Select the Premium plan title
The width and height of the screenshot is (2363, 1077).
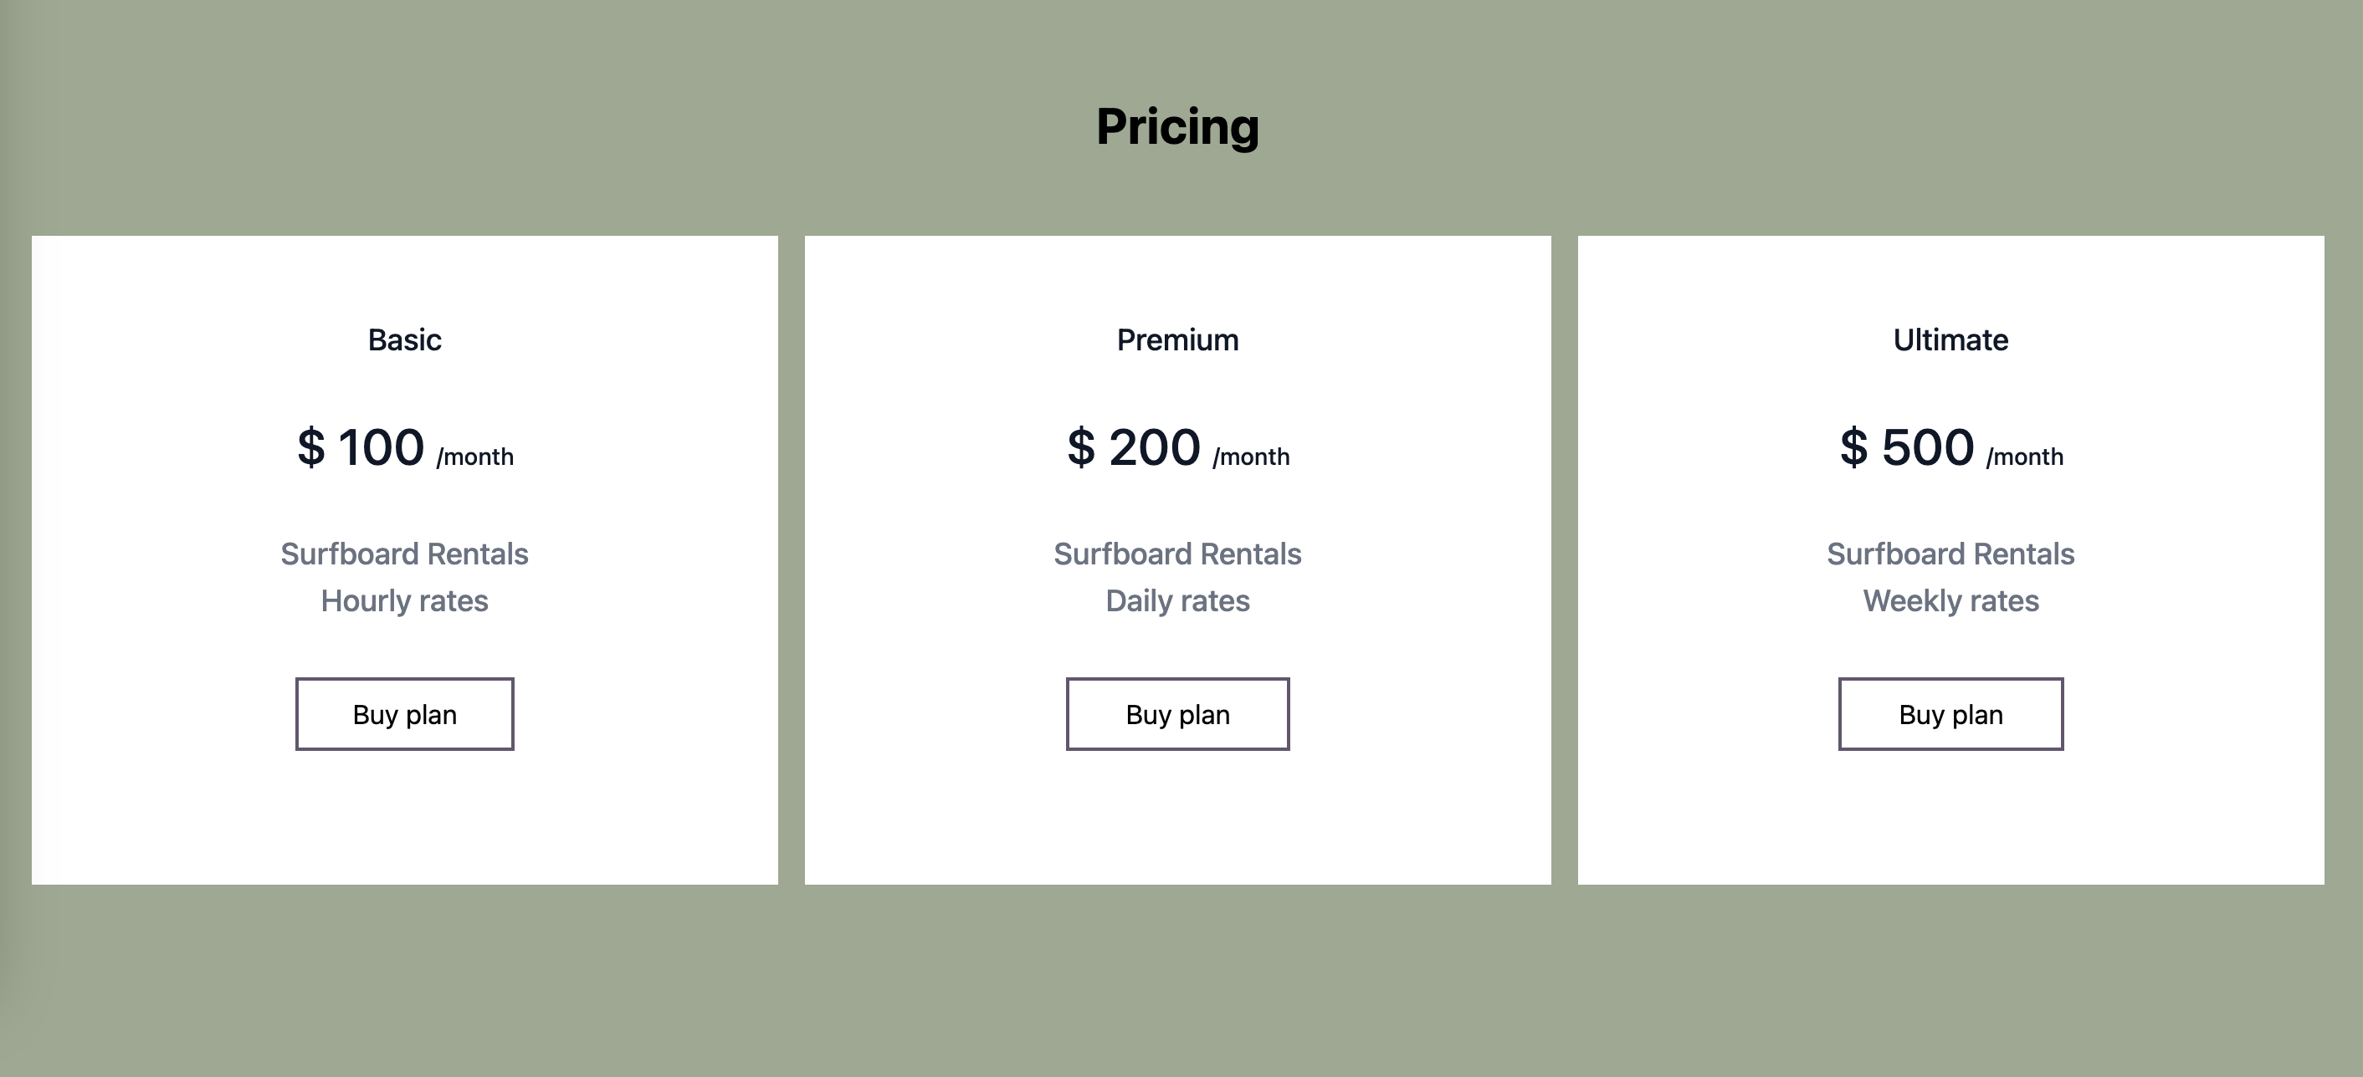point(1177,340)
